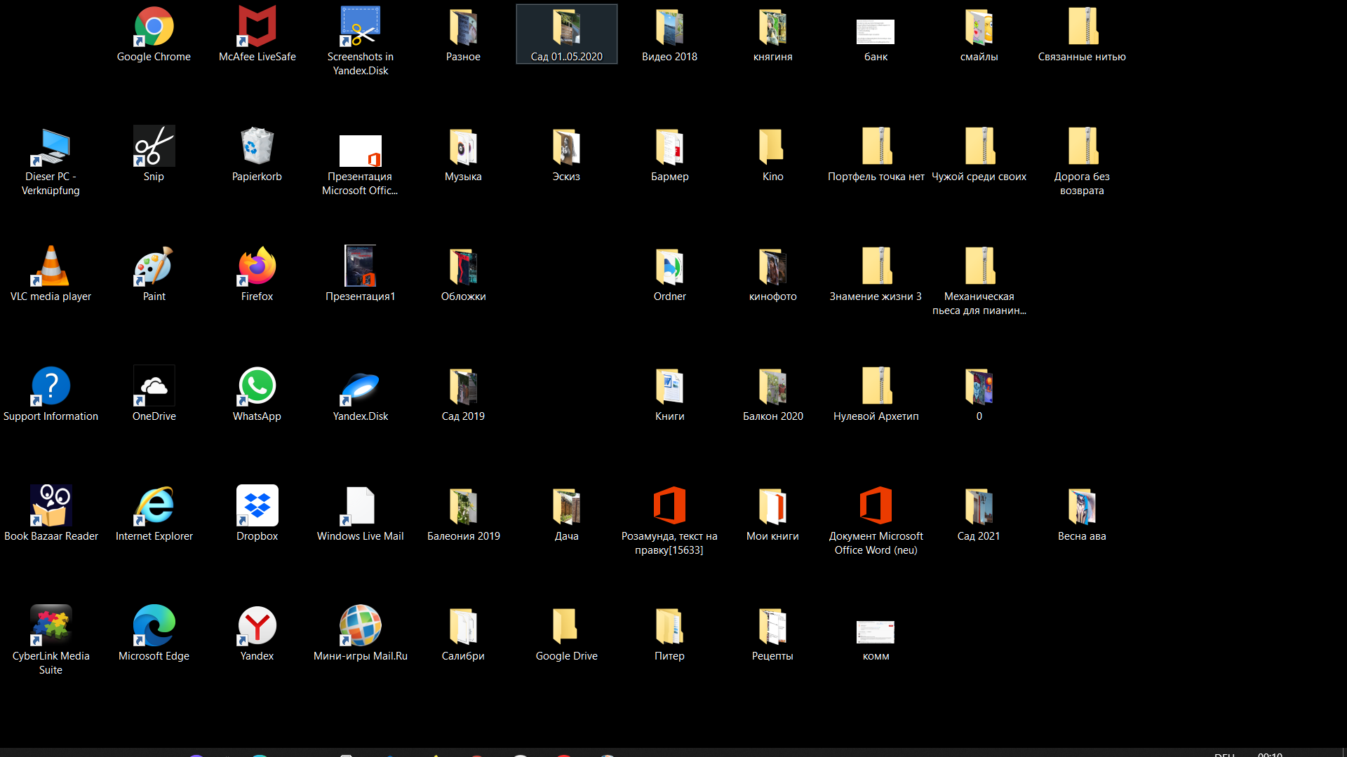Click the OneDrive shortcut icon

[154, 386]
